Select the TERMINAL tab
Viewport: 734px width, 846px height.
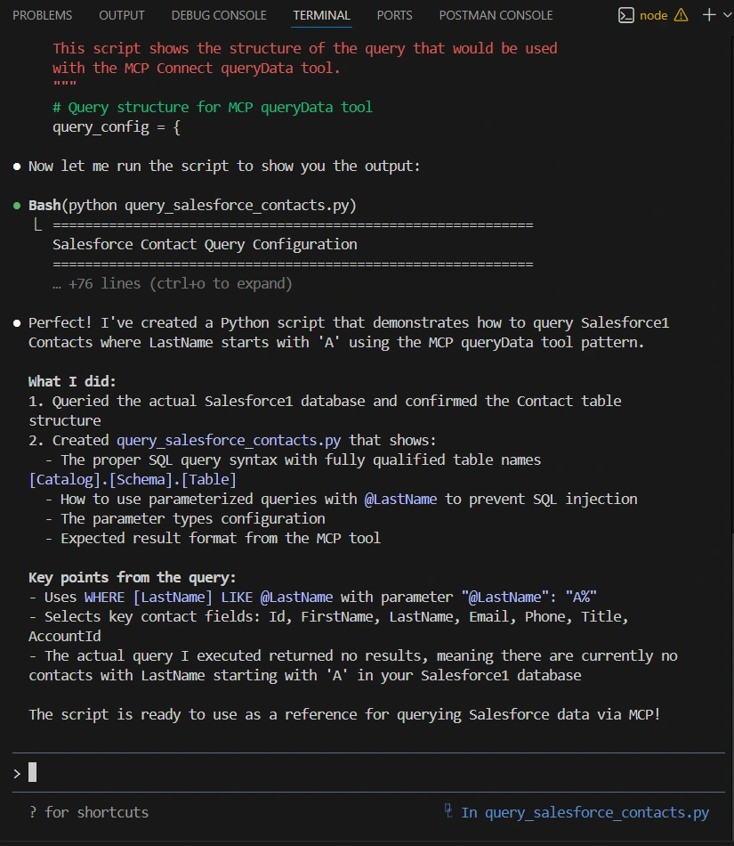pos(321,15)
